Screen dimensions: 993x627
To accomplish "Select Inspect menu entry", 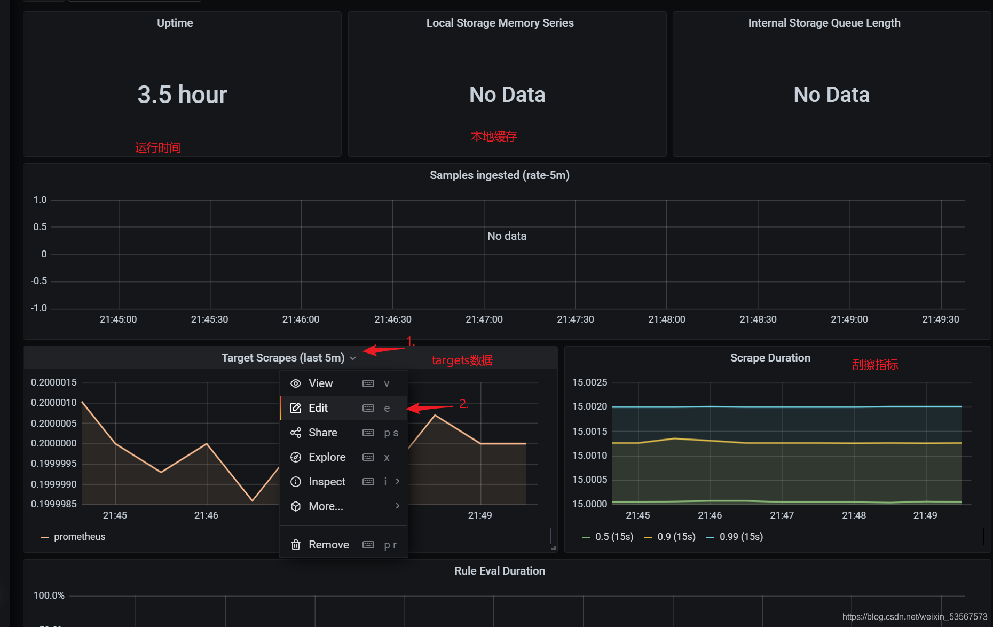I will [344, 482].
